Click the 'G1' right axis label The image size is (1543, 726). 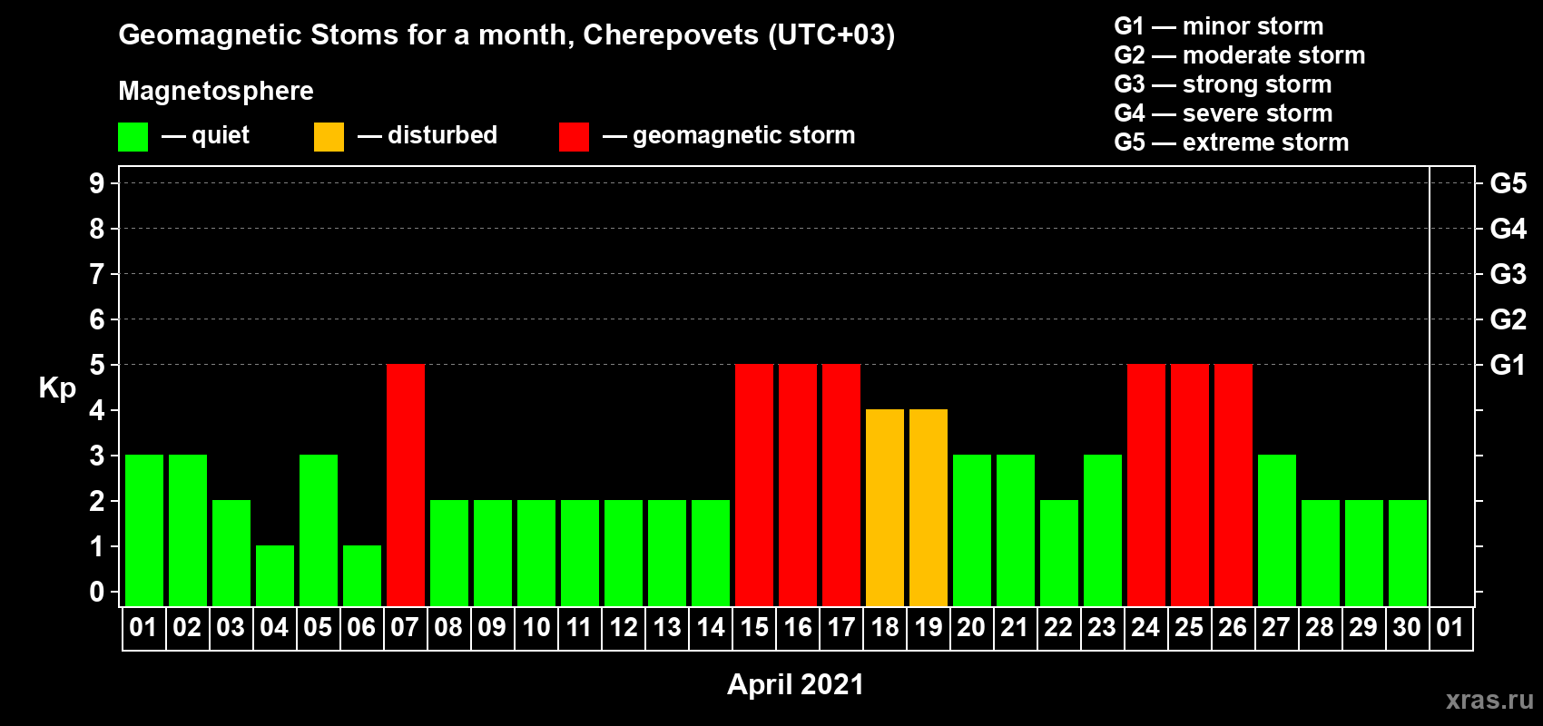pyautogui.click(x=1509, y=365)
